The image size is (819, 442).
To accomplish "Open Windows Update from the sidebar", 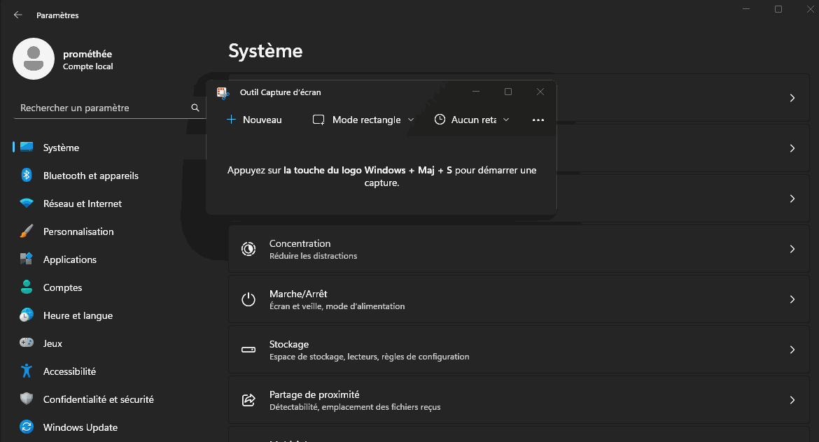I will pyautogui.click(x=79, y=427).
